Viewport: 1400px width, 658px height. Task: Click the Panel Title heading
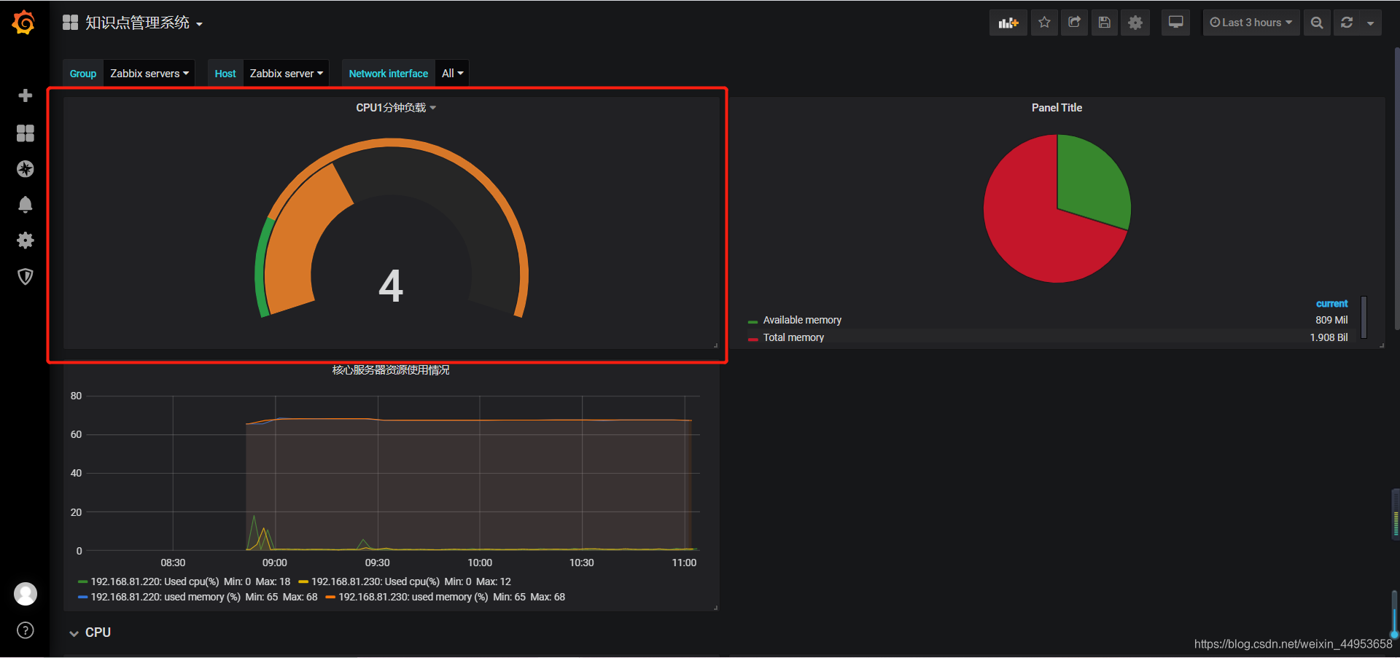click(1057, 108)
